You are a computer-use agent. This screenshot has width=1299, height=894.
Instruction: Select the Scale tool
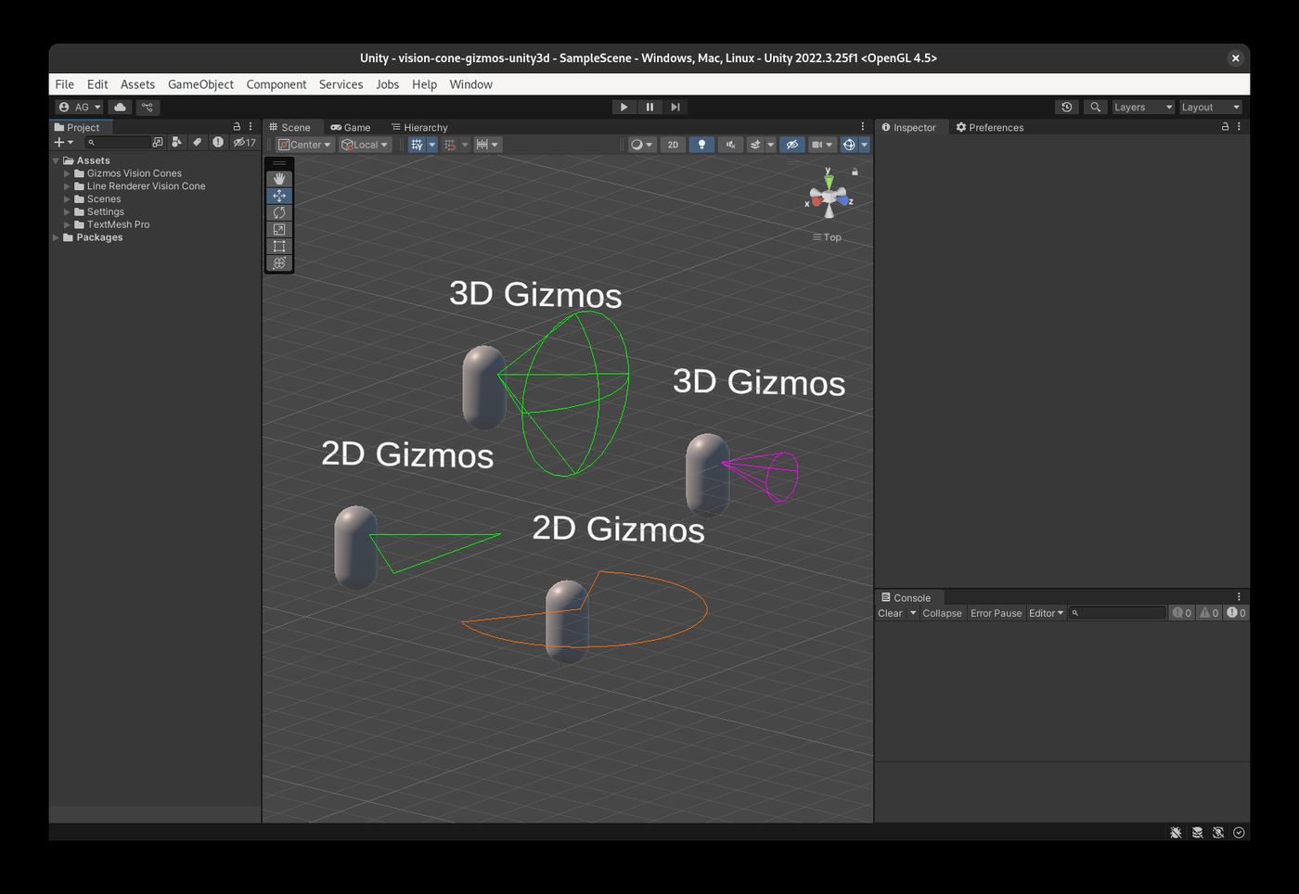tap(279, 229)
